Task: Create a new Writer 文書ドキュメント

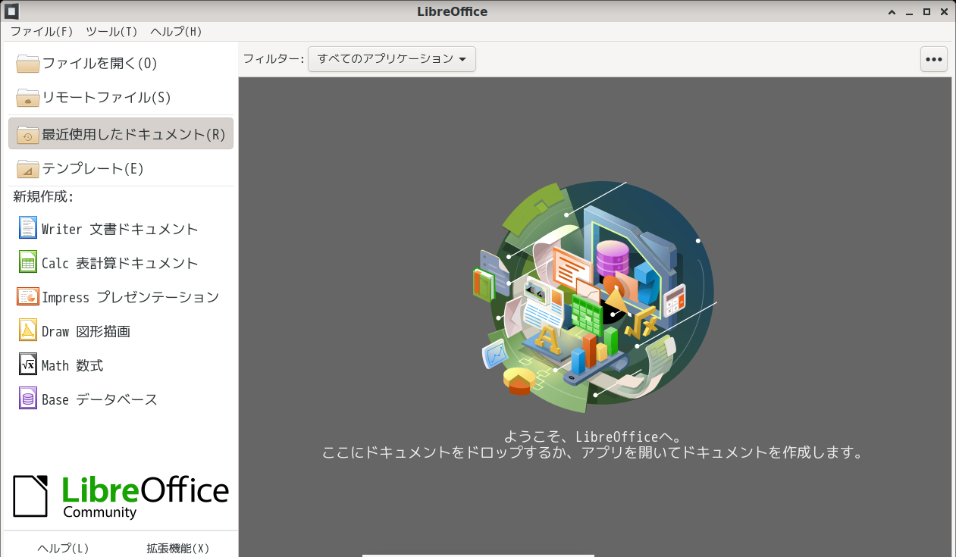Action: (x=121, y=229)
